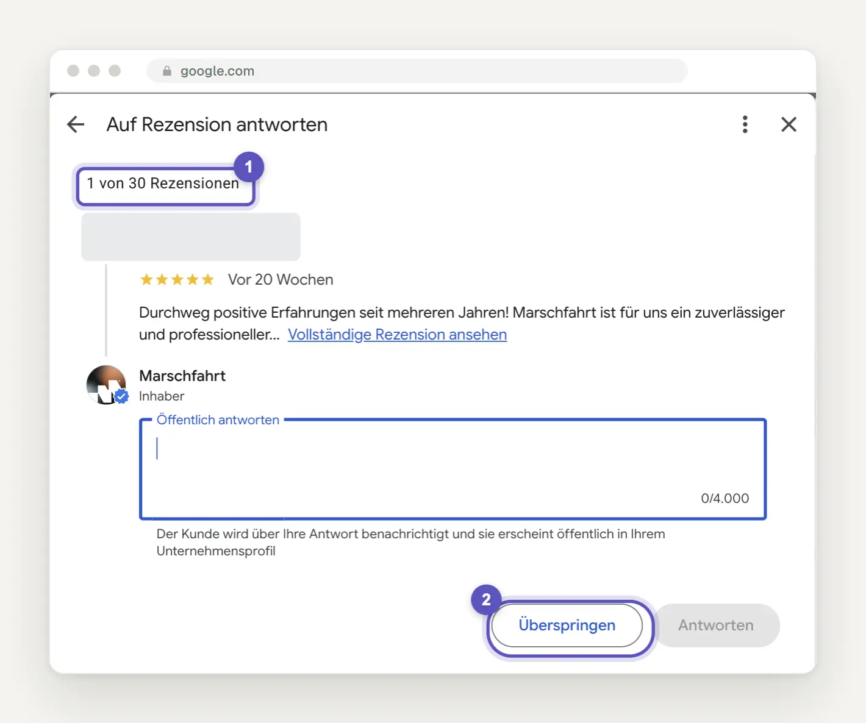This screenshot has height=723, width=866.
Task: Click the 'Der Kunde wird über Ihre Antwort' notice
Action: click(x=410, y=543)
